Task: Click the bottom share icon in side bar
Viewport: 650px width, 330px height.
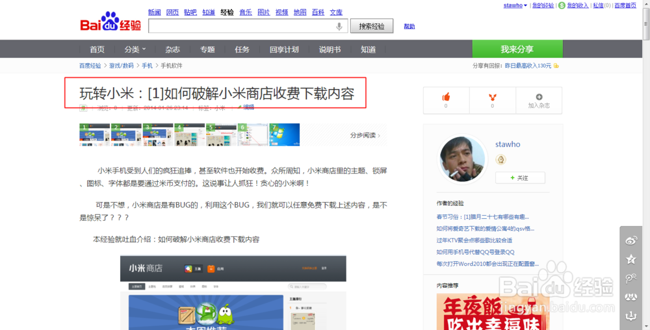Action: pos(631,316)
